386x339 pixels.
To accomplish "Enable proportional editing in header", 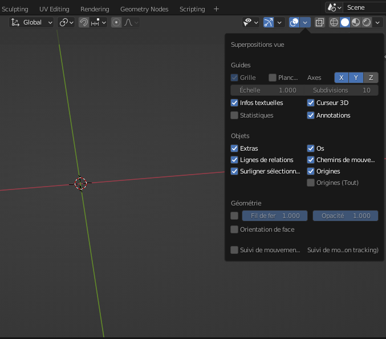I will [116, 22].
